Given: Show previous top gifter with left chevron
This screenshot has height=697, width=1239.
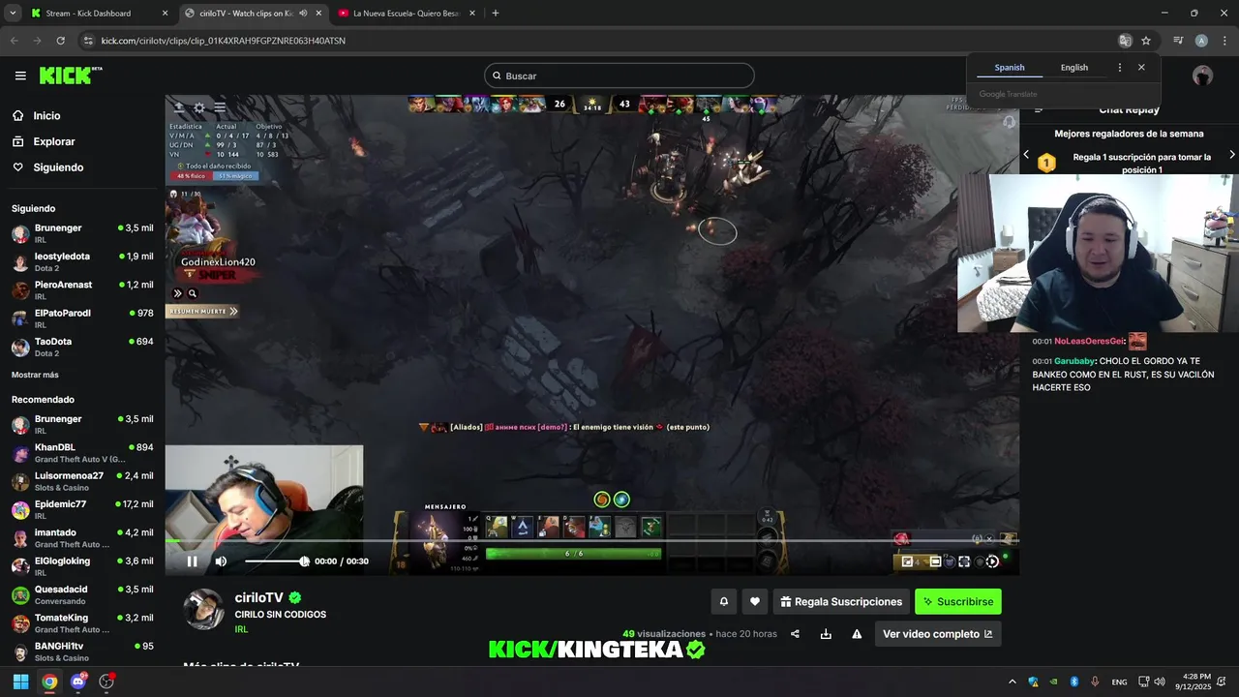Looking at the screenshot, I should [x=1026, y=155].
